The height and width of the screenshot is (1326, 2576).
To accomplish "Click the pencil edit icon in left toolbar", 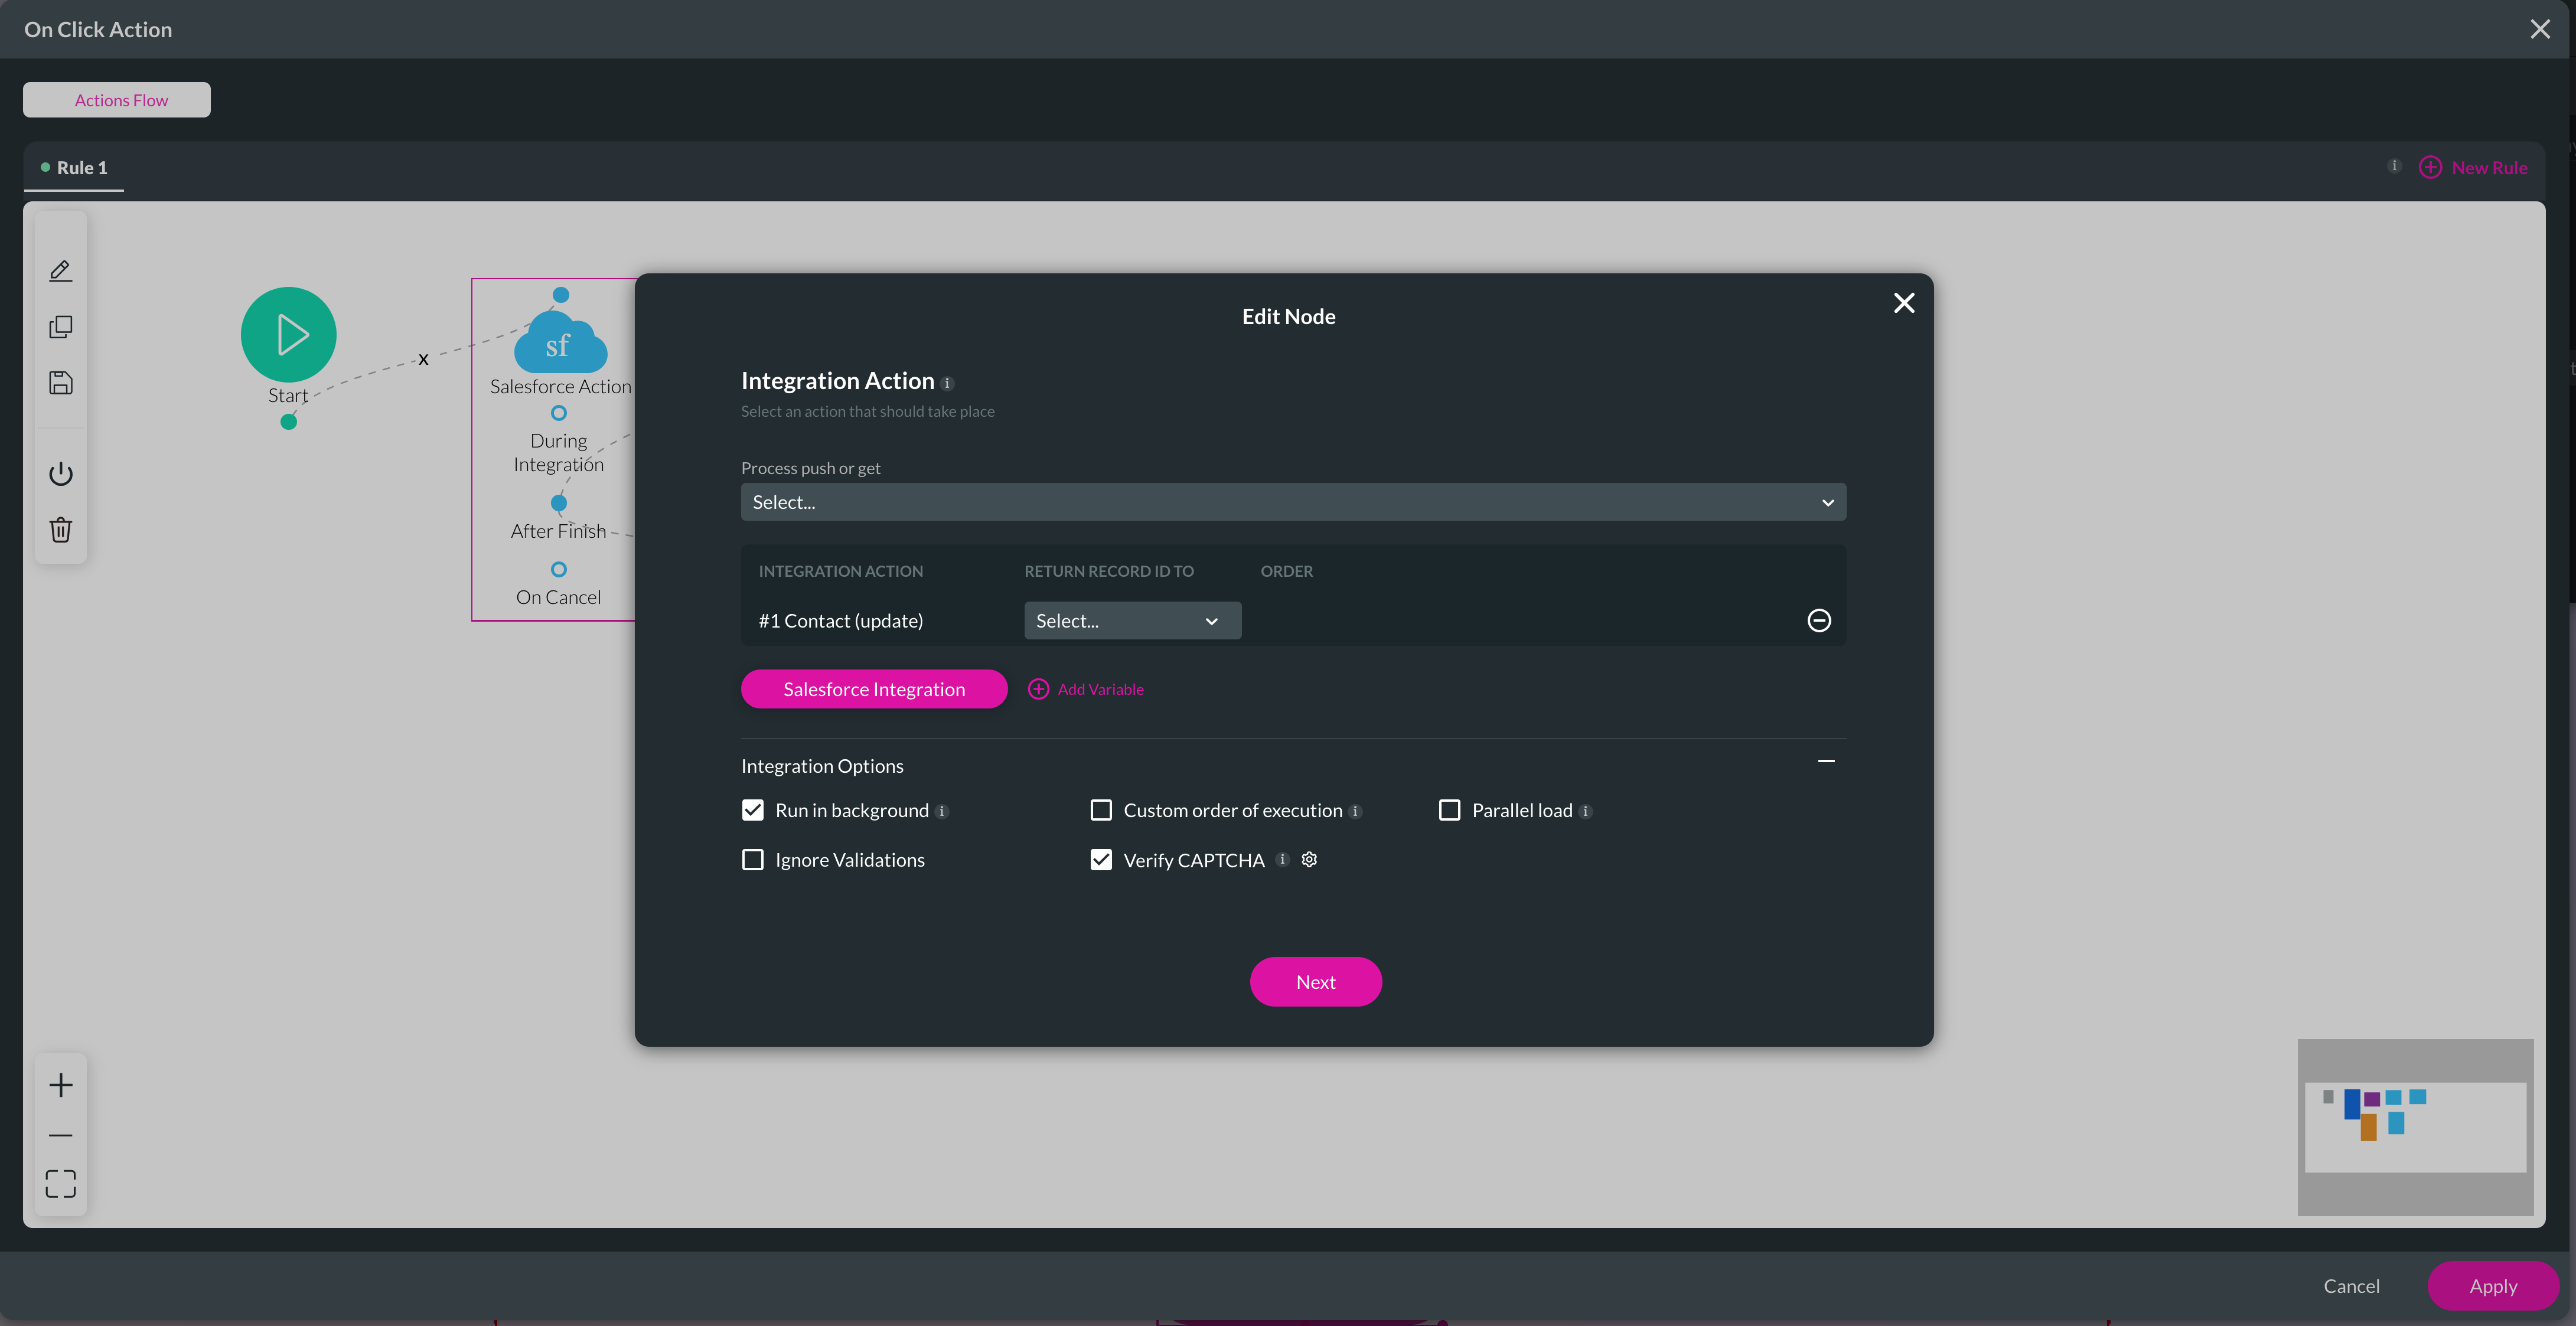I will pos(60,271).
